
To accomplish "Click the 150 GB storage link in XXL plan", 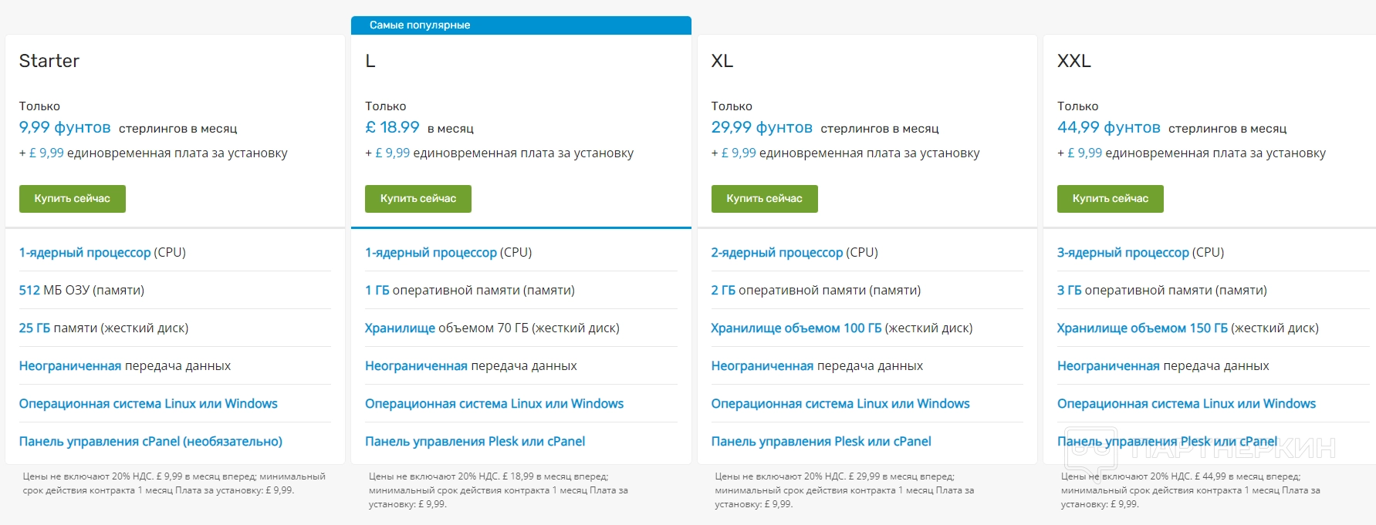I will [1141, 328].
